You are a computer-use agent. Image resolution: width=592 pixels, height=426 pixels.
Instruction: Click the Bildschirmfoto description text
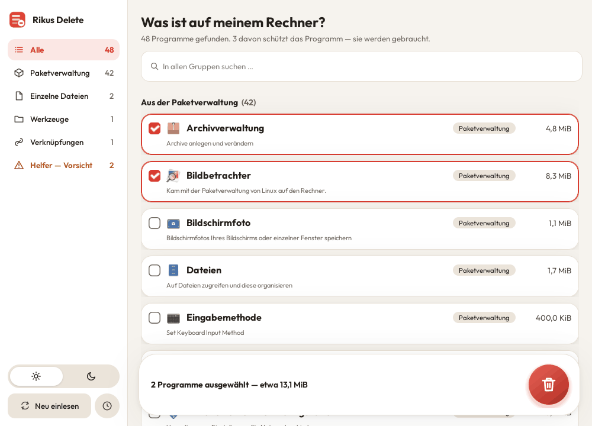coord(259,238)
